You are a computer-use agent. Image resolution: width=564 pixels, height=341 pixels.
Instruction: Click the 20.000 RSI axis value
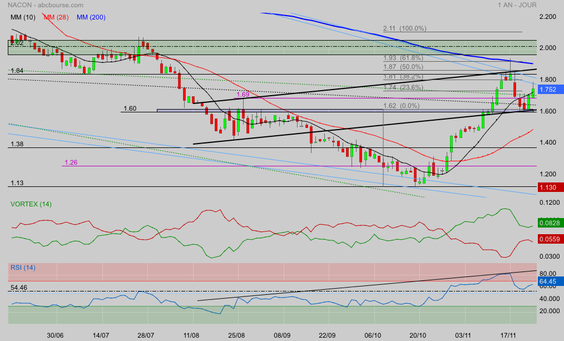tap(550, 311)
